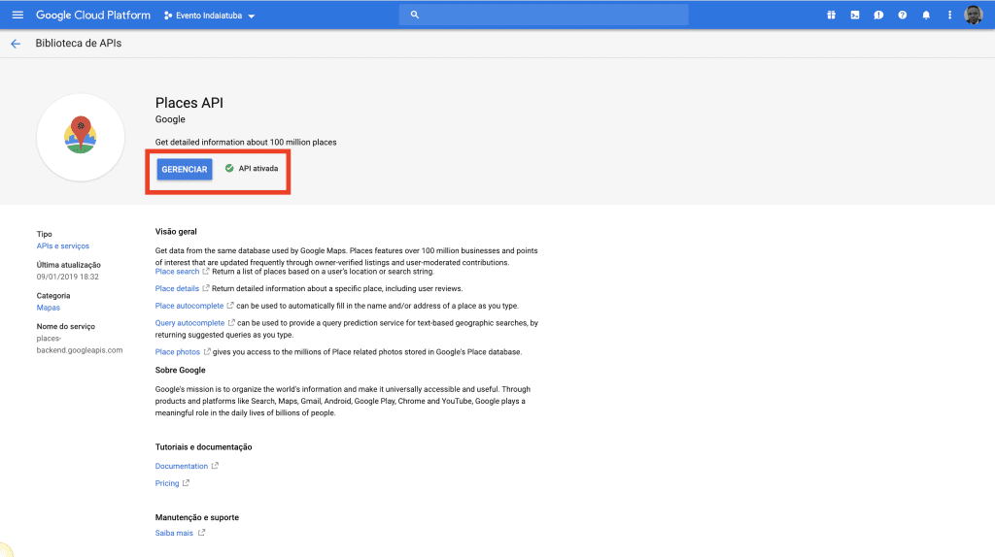Viewport: 995px width, 557px height.
Task: Open the Documentation link
Action: click(x=182, y=466)
